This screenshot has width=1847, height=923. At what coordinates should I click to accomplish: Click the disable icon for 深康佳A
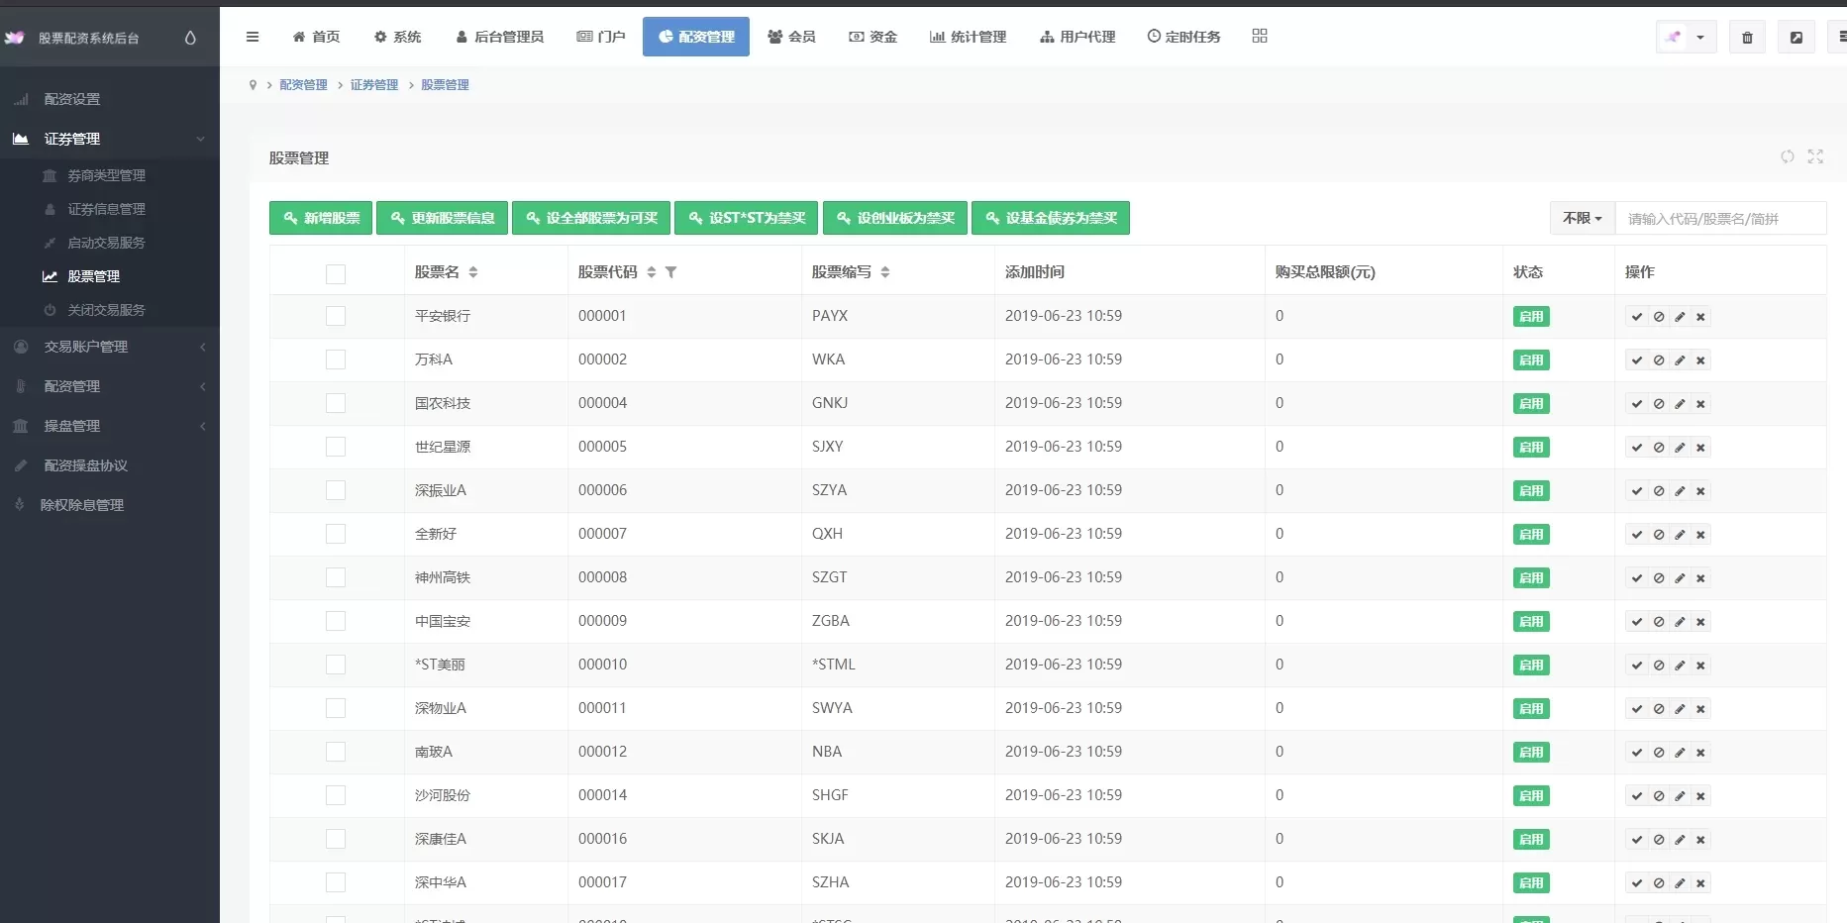pos(1659,840)
